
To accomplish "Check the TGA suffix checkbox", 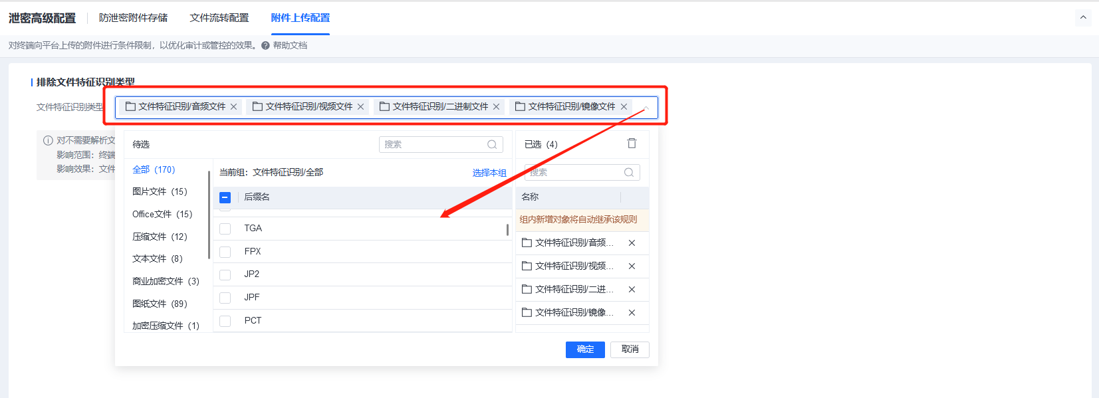I will click(x=225, y=229).
